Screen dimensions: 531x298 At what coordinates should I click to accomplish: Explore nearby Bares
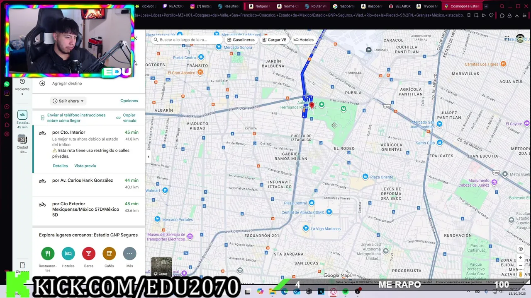click(88, 253)
